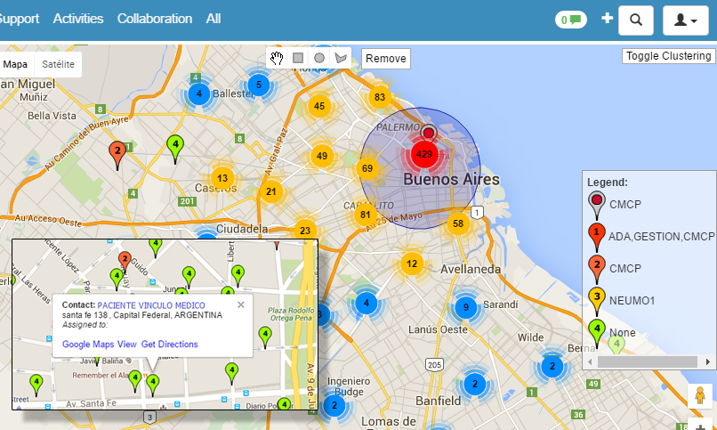Open the green notifications counter badge

coord(569,20)
